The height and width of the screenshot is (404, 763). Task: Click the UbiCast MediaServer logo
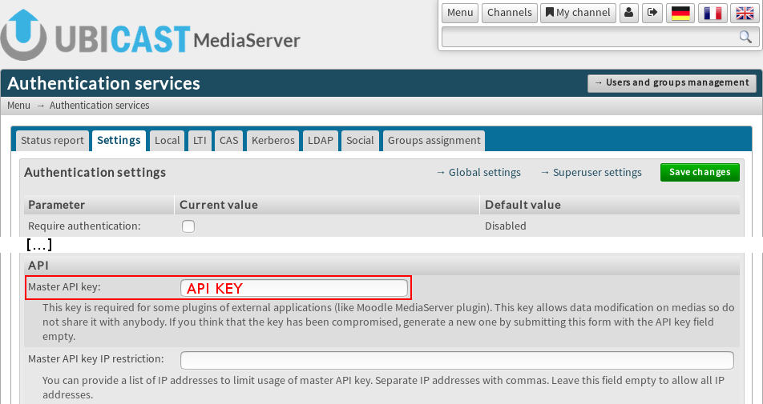point(151,35)
